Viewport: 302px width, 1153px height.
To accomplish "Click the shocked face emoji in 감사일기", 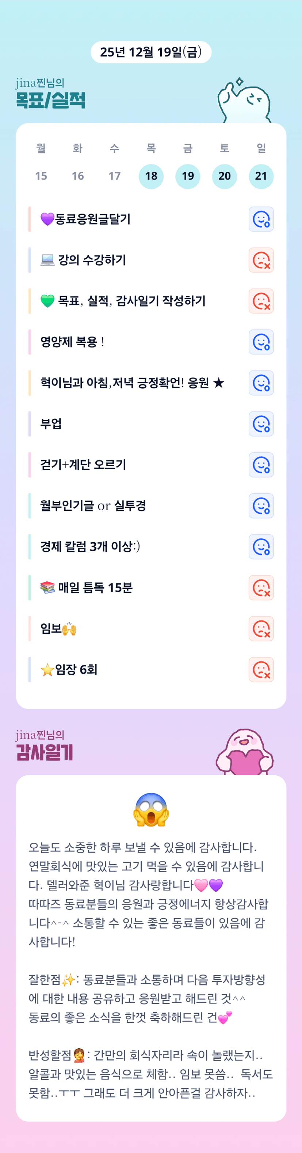I will tap(151, 810).
